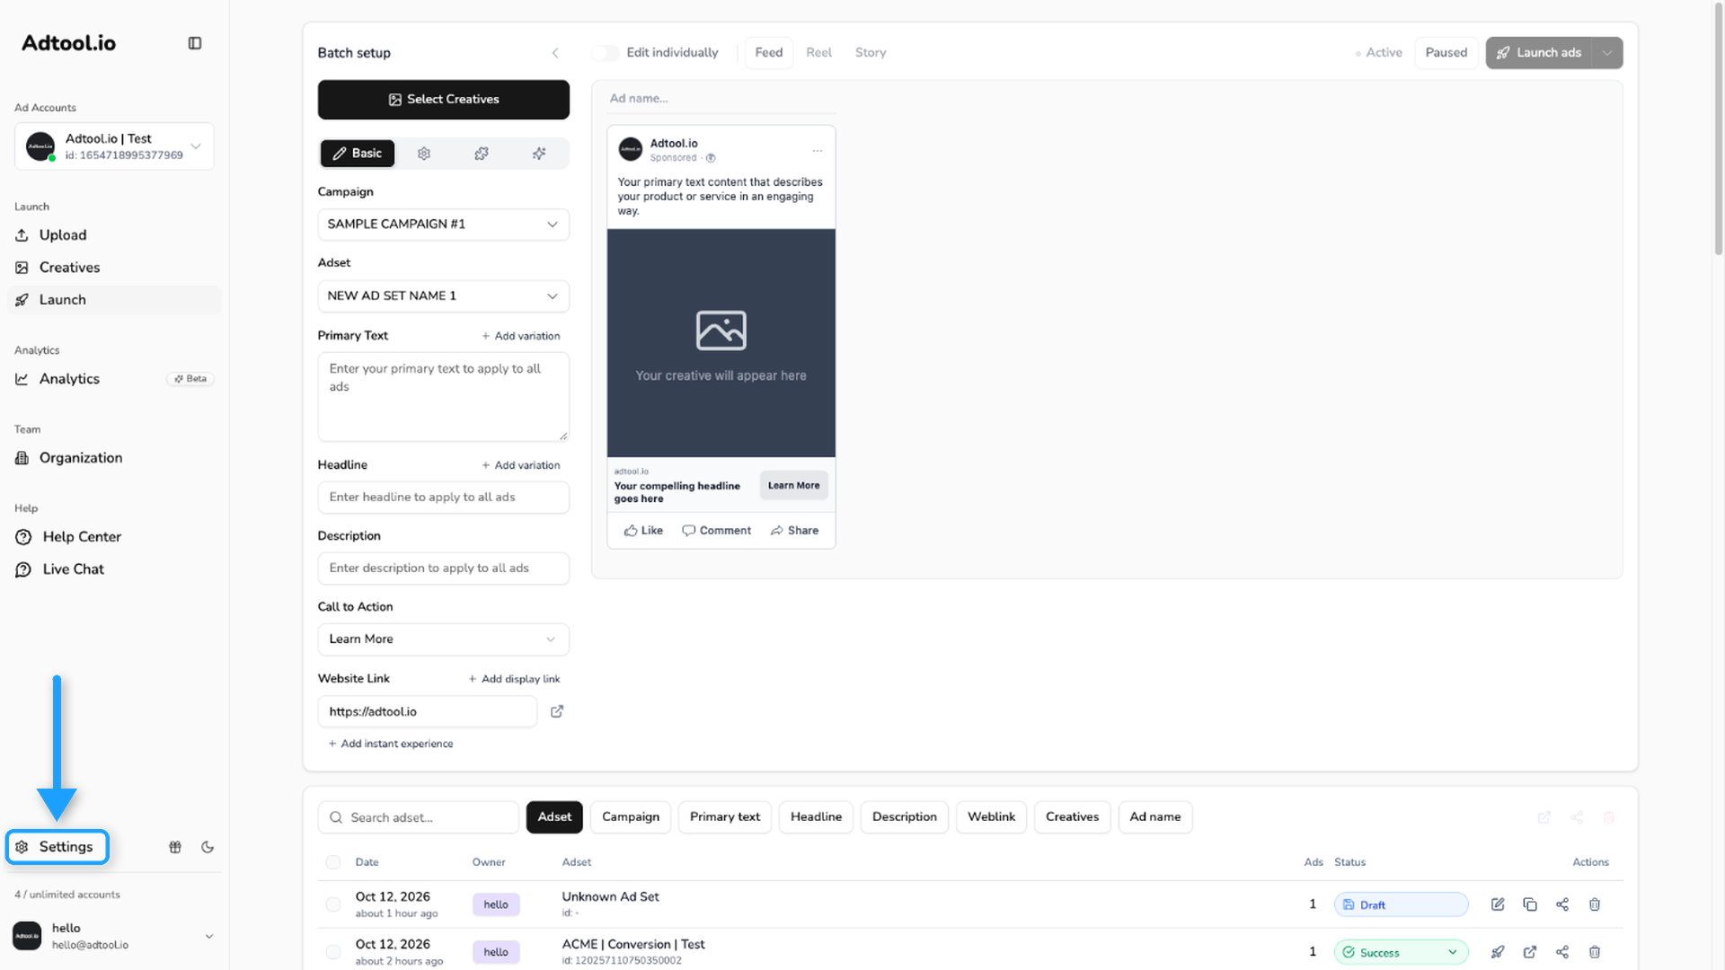Viewport: 1725px width, 970px height.
Task: Open the Success status dropdown
Action: (x=1402, y=952)
